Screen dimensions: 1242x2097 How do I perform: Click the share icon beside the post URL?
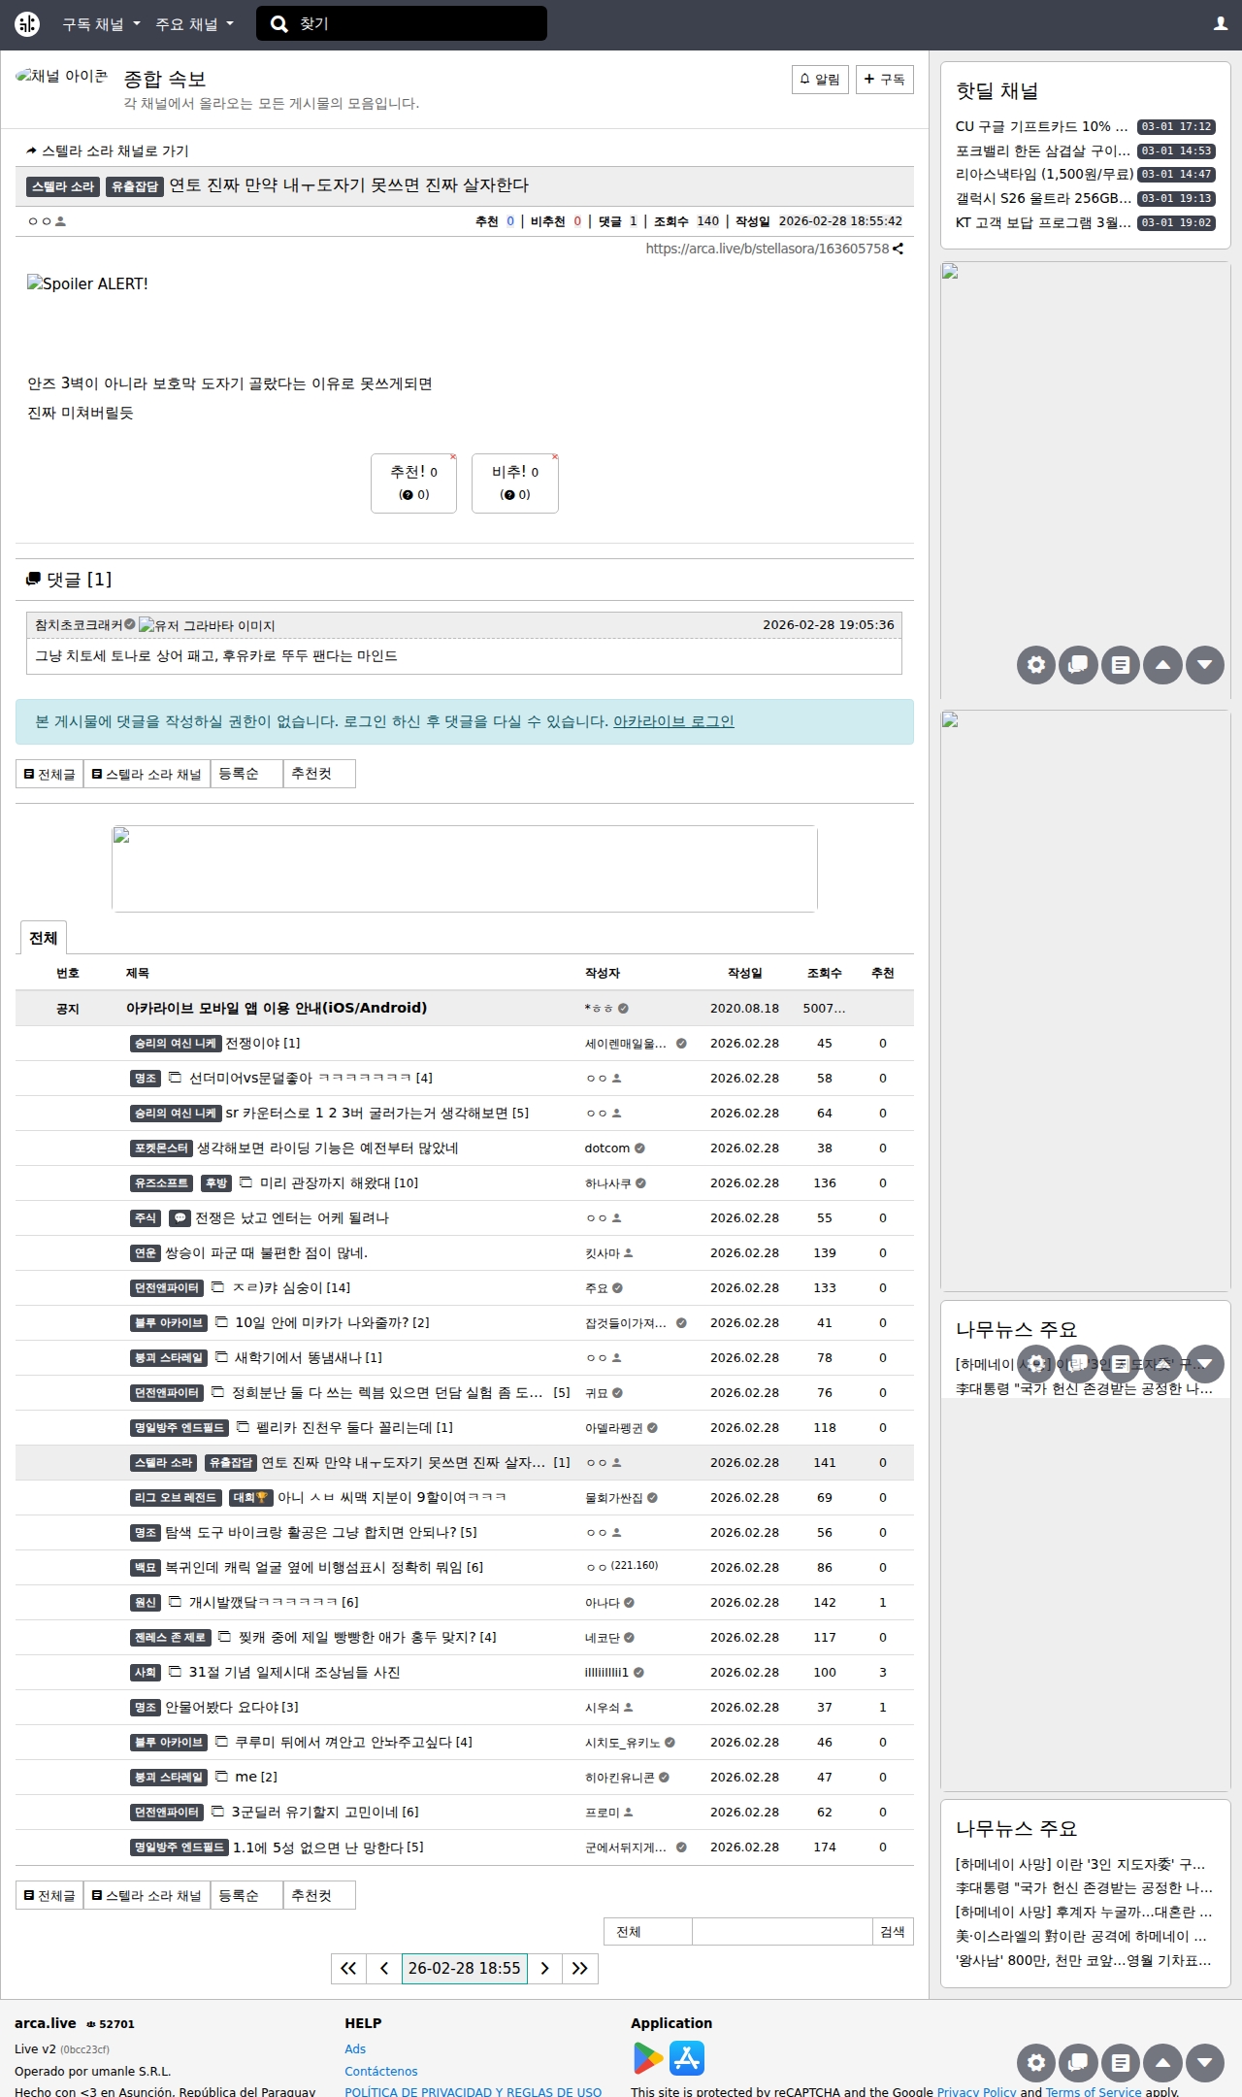[x=899, y=249]
